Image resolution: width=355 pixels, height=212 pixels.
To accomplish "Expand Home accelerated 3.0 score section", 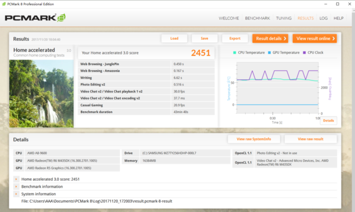I will coord(17,179).
